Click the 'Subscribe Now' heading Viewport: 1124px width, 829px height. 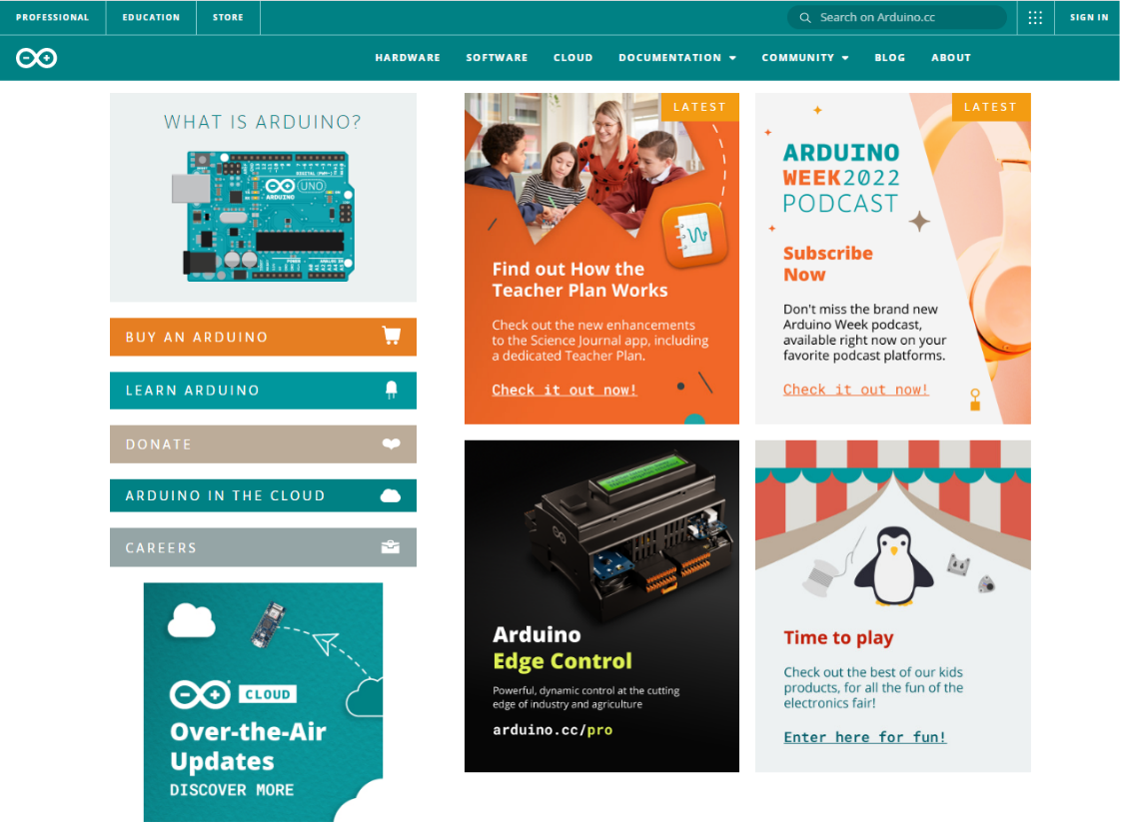[828, 264]
